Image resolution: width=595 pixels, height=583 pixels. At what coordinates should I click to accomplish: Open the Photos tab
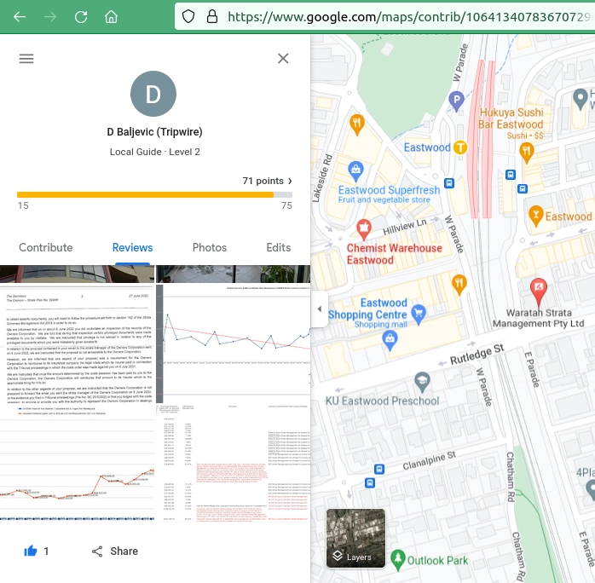pyautogui.click(x=210, y=248)
